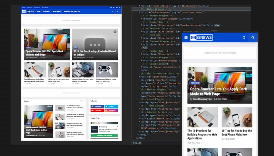Click play icon thumbnail in Laptops list

tap(60, 108)
